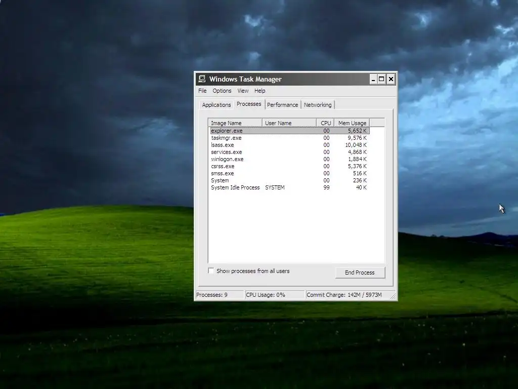Click the 10,048 K memory value

[356, 145]
